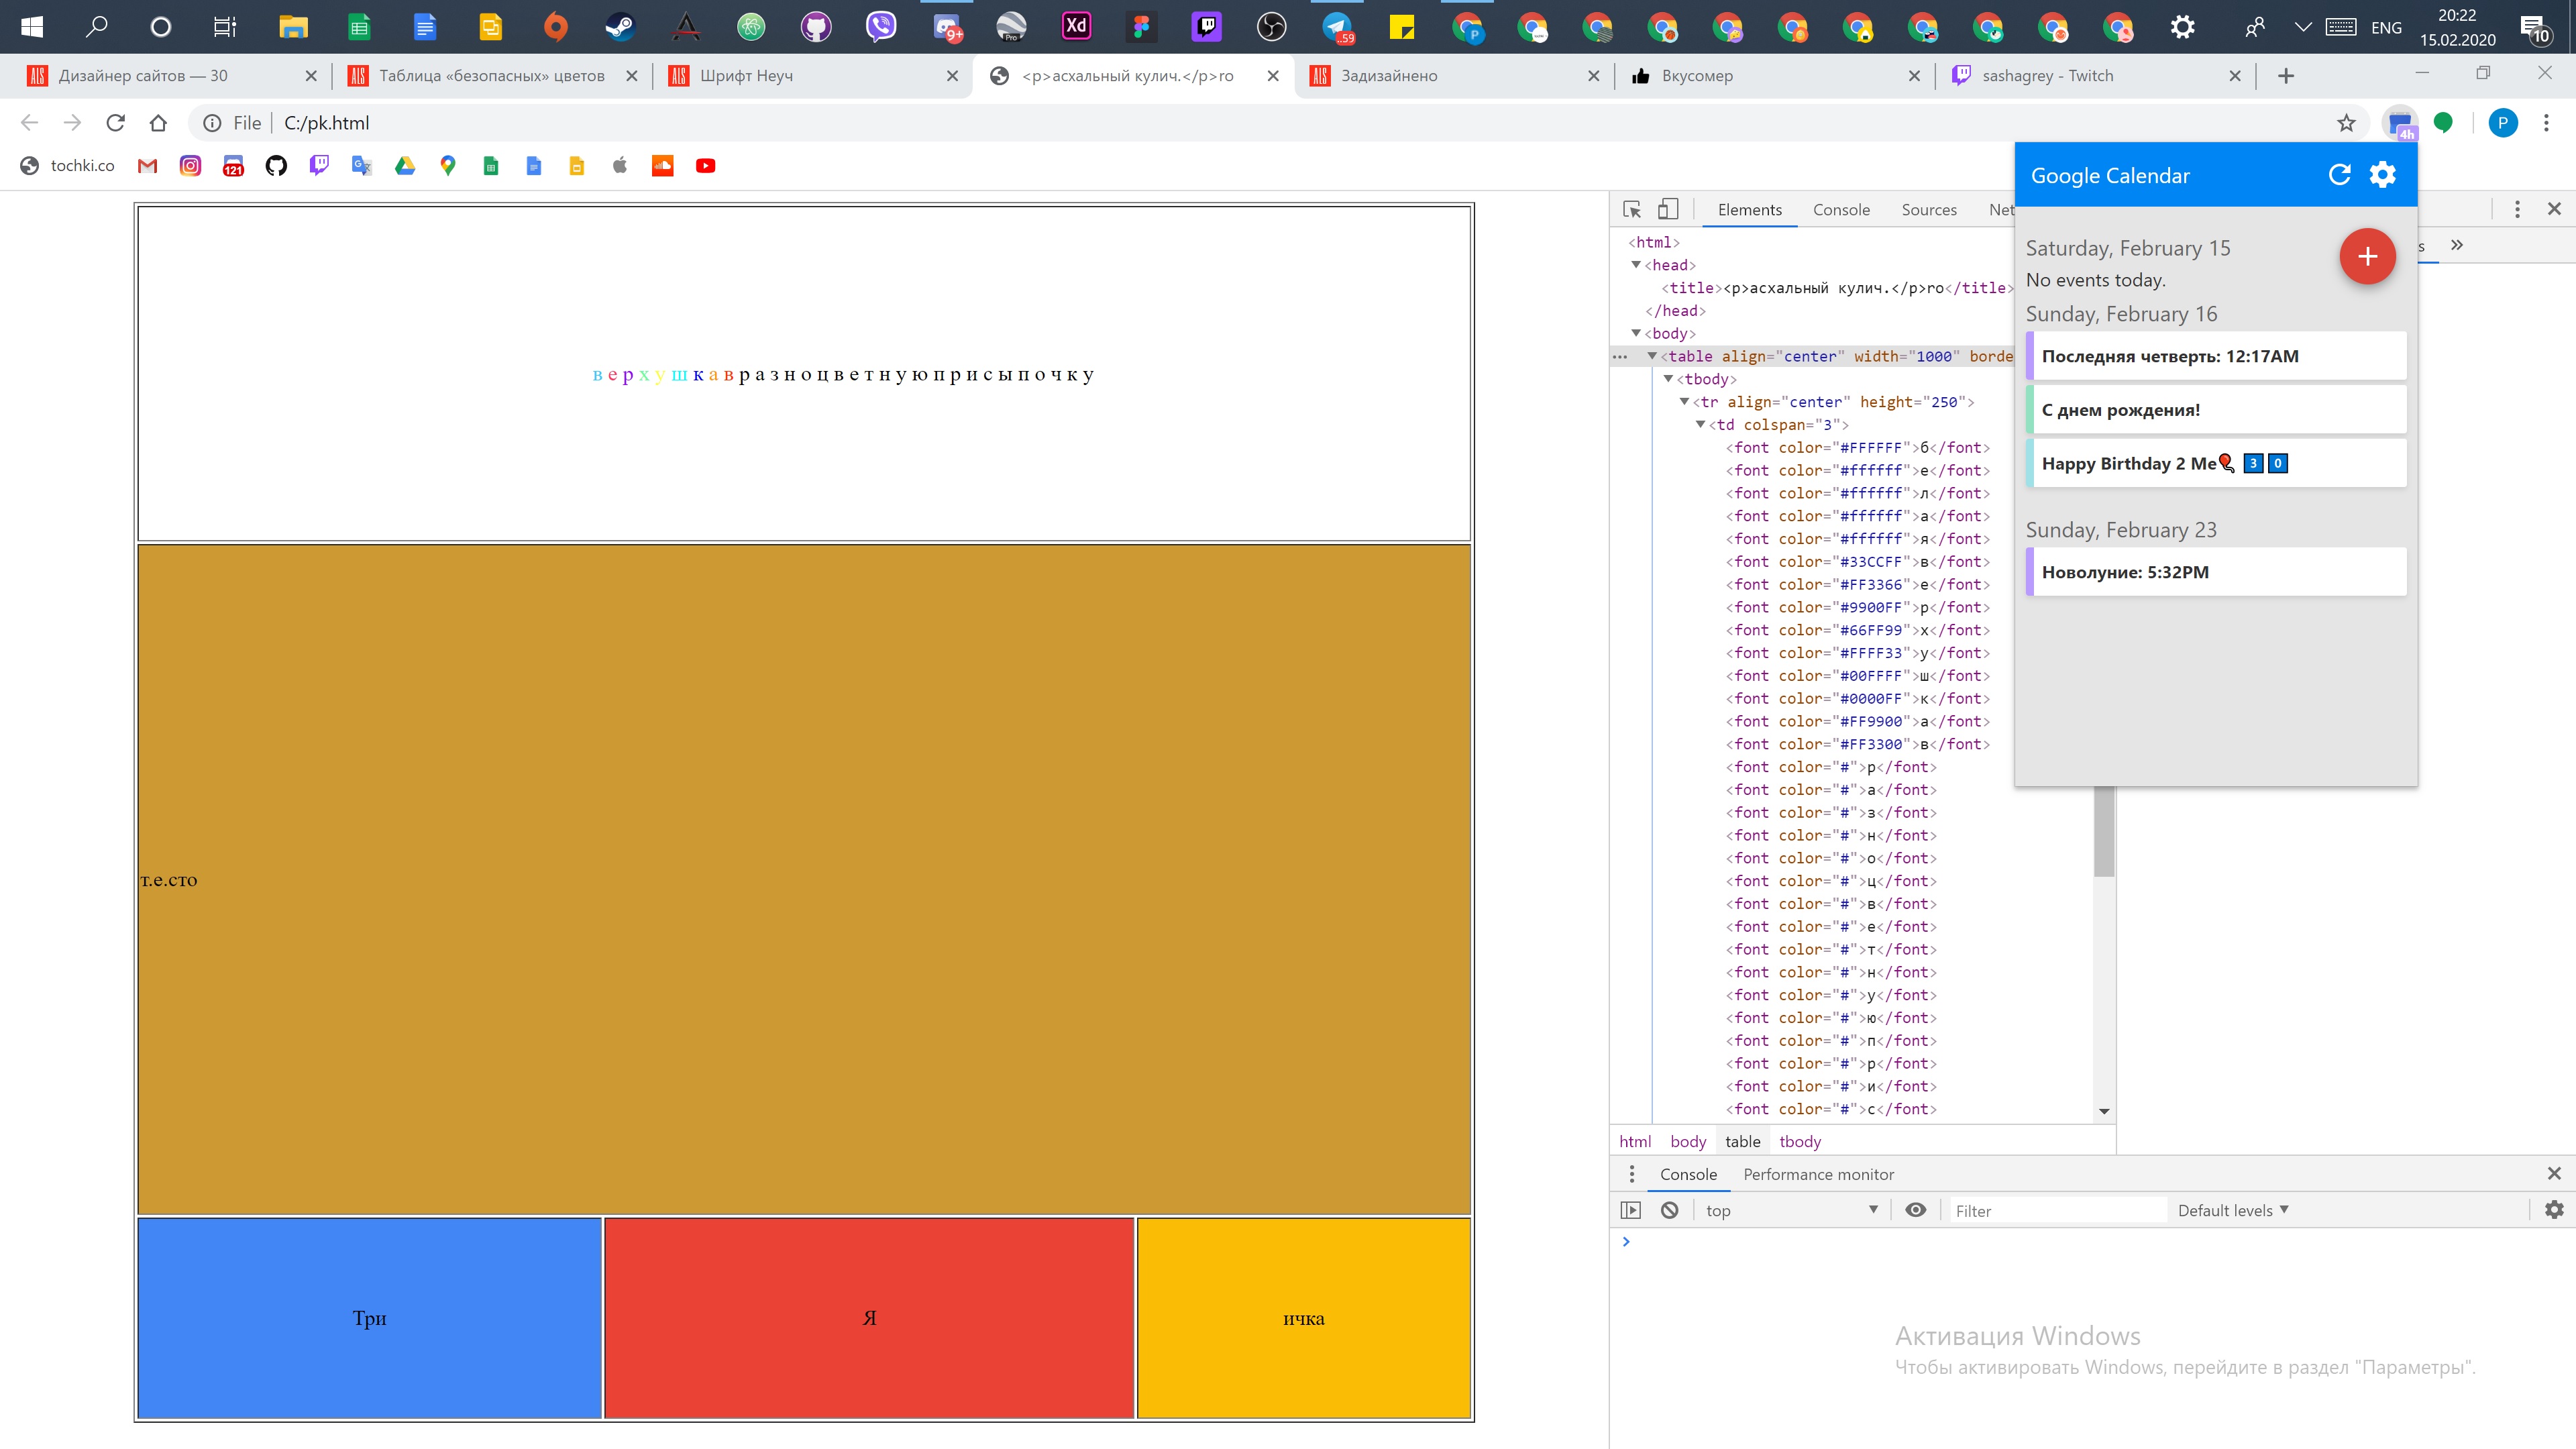Reload the page pk.html
Screen dimensions: 2576x1449
coord(116,123)
